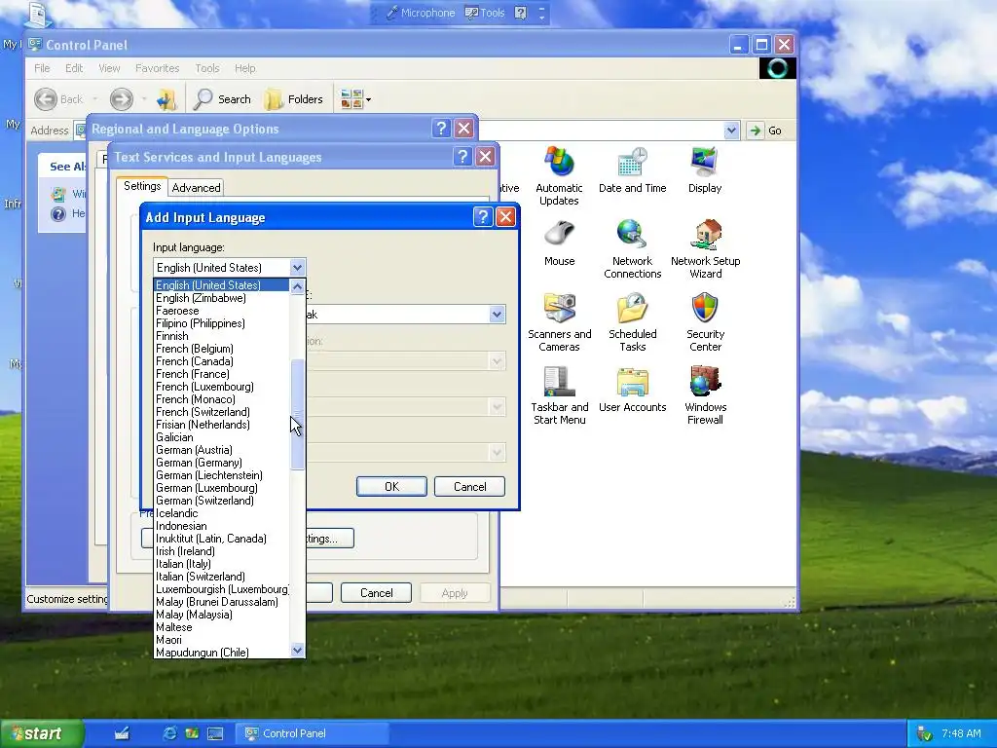Viewport: 997px width, 748px height.
Task: Click Microphone on the language bar
Action: point(421,13)
